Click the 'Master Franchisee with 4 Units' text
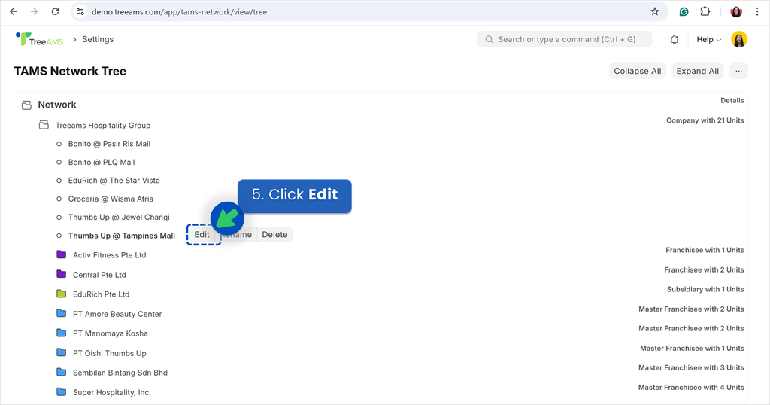This screenshot has height=405, width=770. 691,387
